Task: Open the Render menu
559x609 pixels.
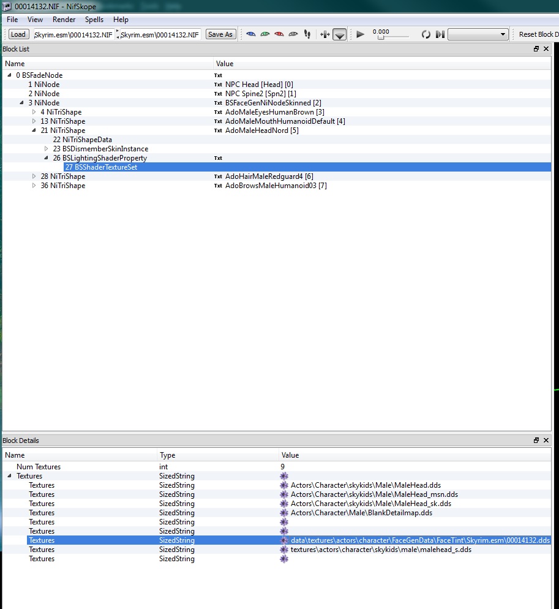Action: [x=64, y=20]
